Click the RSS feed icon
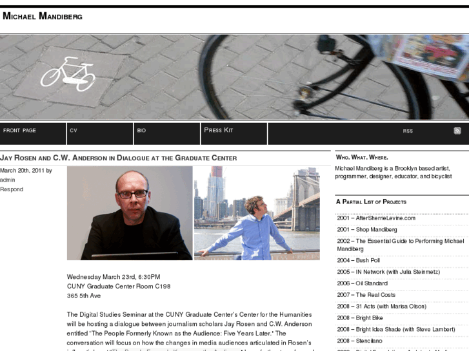Image resolution: width=469 pixels, height=351 pixels. click(457, 131)
